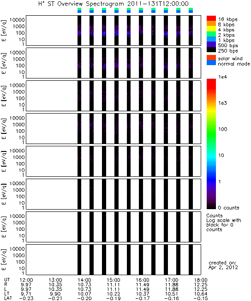
Task: Click the solar wind mode color swatch
Action: click(211, 58)
